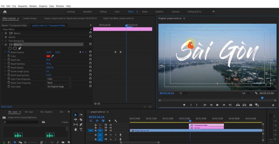Expand Brush Position parameter
Viewport: 279px width, 144px height.
point(5,52)
